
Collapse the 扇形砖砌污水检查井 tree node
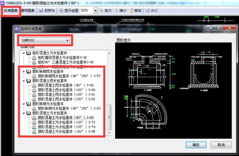(x=24, y=104)
